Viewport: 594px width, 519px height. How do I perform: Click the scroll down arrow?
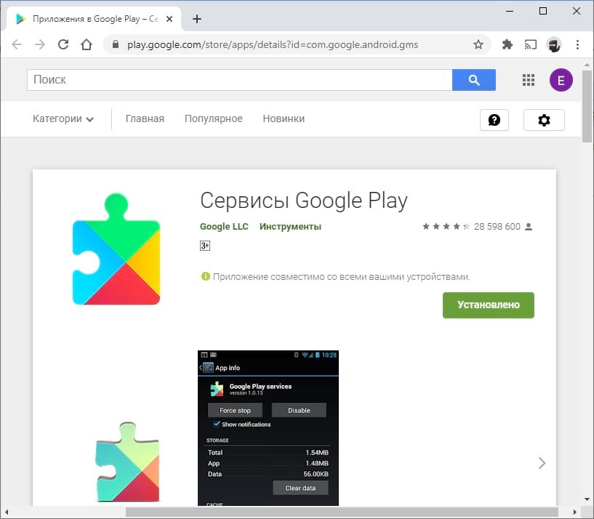point(587,499)
